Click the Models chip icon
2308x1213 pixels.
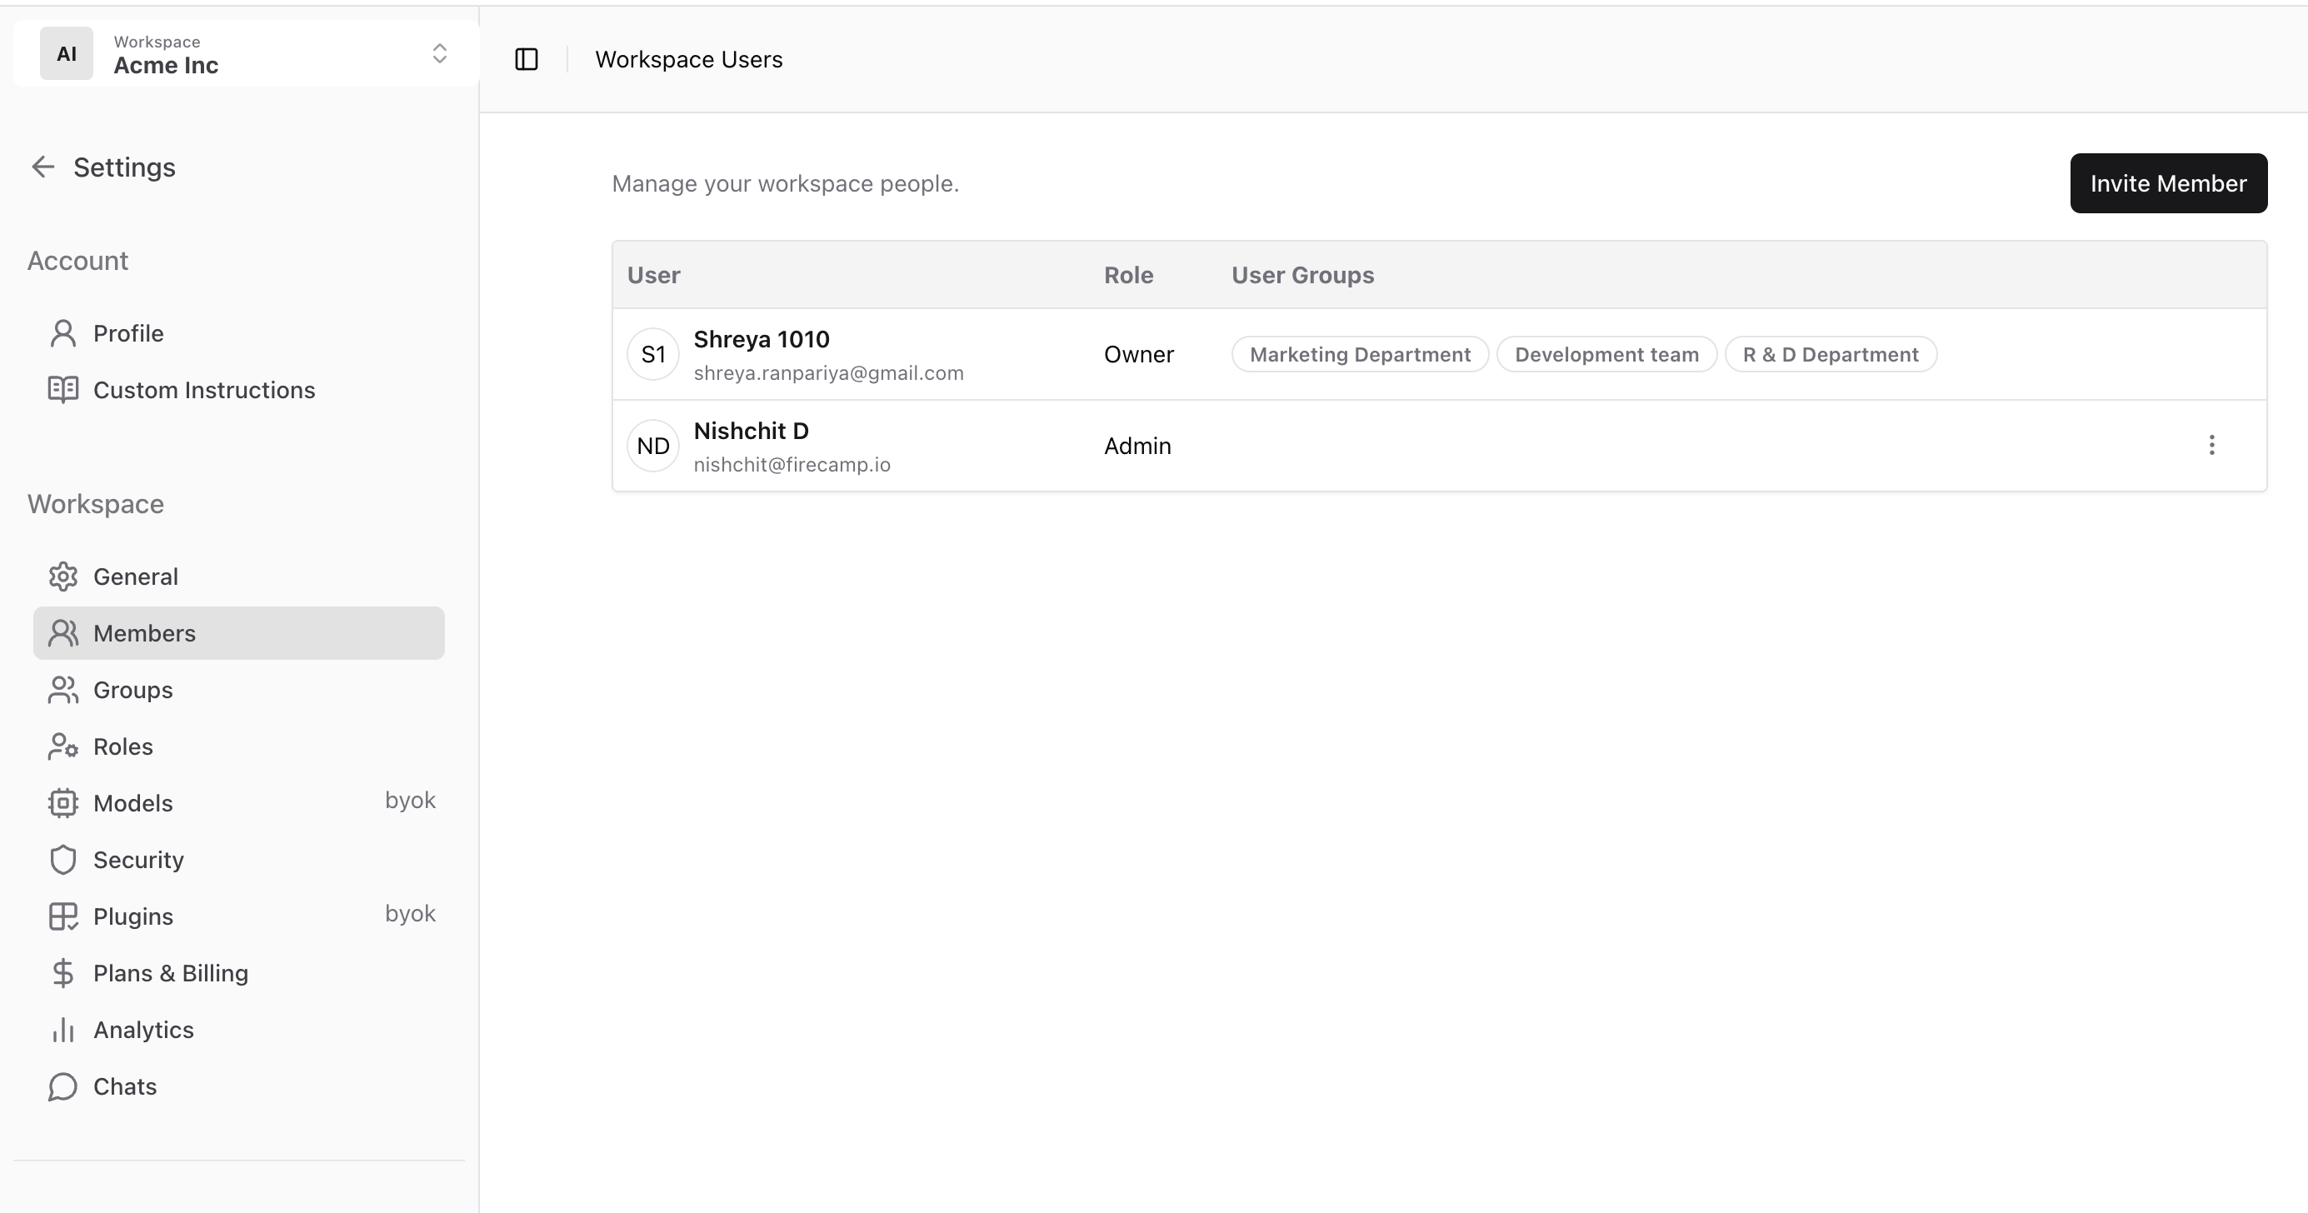click(x=62, y=802)
